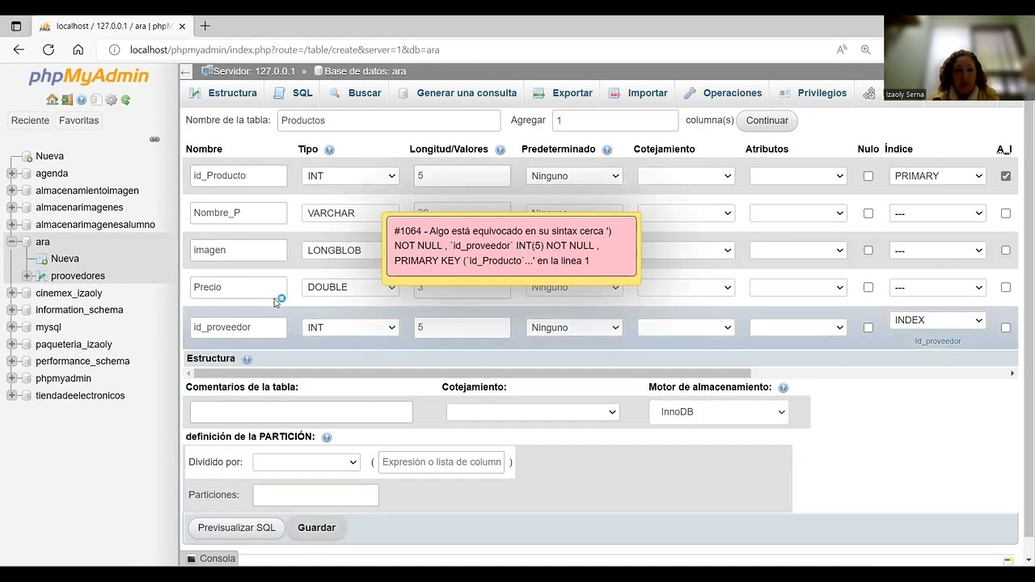
Task: Click the Guardar button
Action: click(316, 528)
